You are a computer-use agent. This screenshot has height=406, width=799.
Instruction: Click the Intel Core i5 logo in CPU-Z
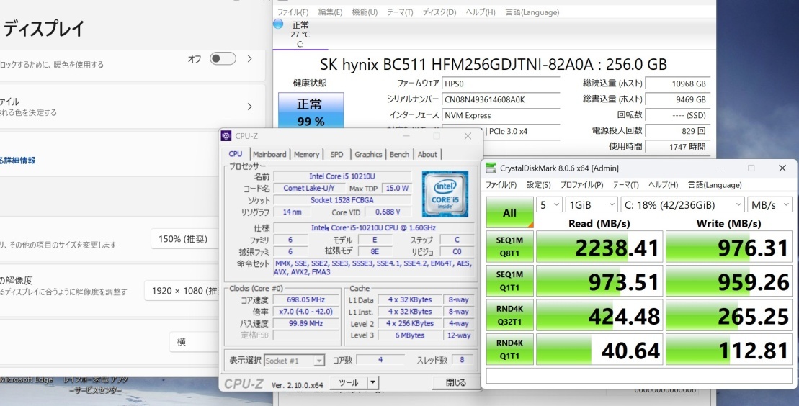tap(445, 194)
